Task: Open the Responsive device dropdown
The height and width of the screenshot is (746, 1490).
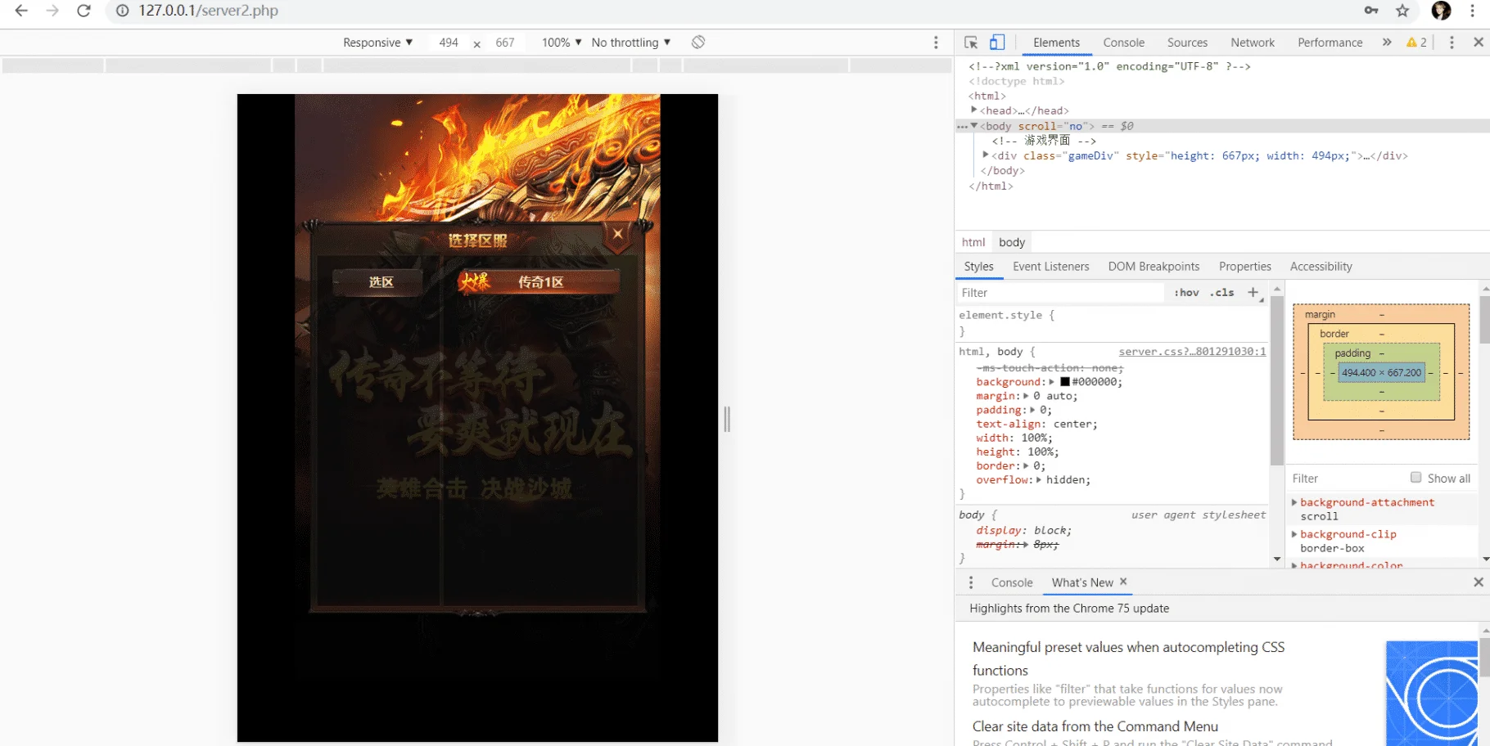Action: (378, 43)
